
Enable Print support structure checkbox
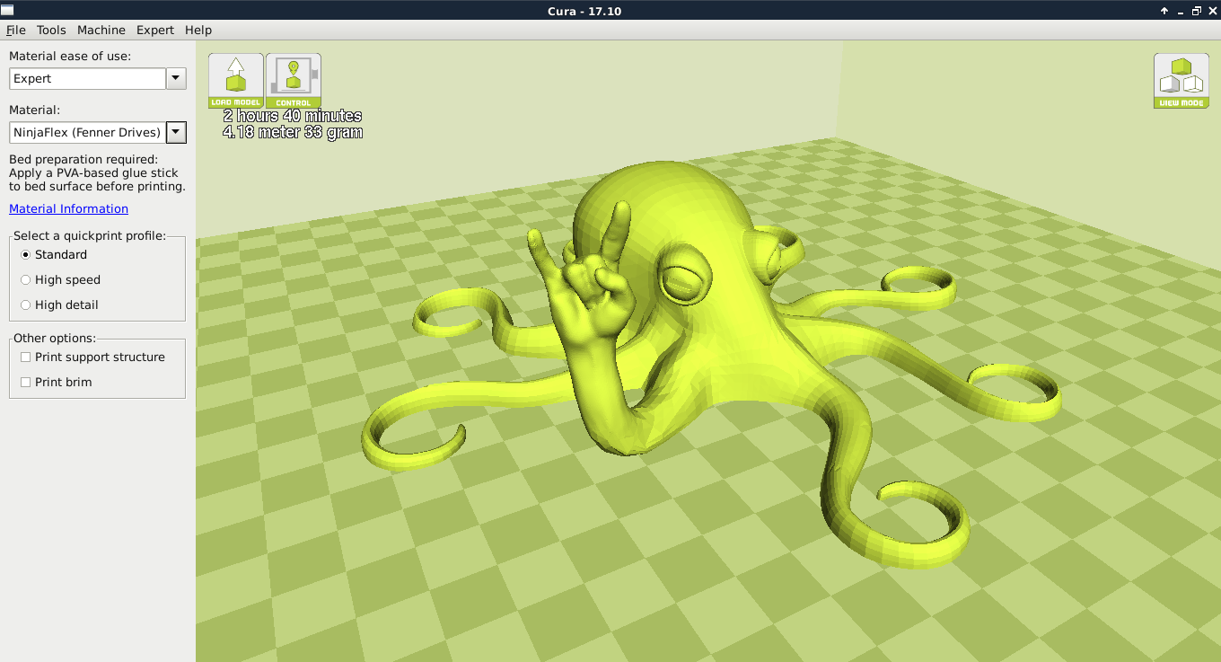pyautogui.click(x=26, y=357)
